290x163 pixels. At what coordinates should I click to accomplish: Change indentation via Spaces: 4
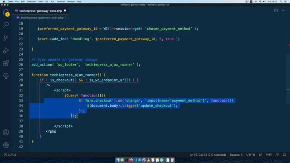pyautogui.click(x=236, y=155)
